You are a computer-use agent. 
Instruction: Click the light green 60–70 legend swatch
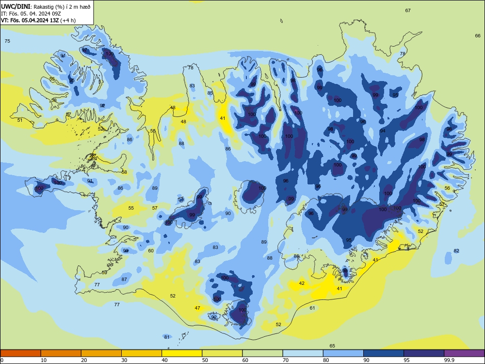coord(262,353)
